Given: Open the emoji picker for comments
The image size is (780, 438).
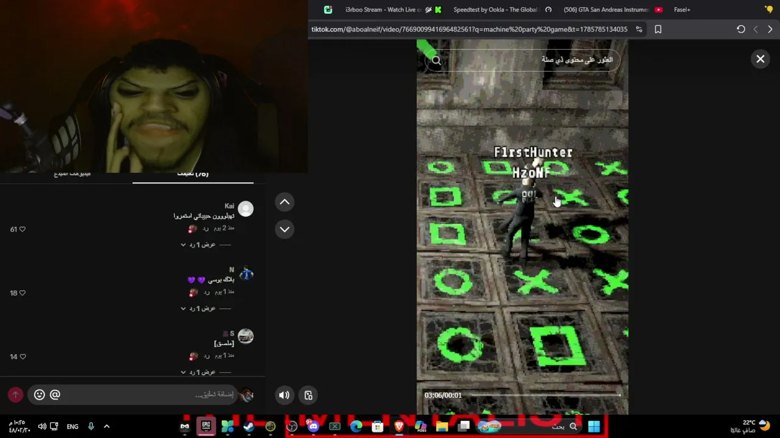Looking at the screenshot, I should point(40,395).
